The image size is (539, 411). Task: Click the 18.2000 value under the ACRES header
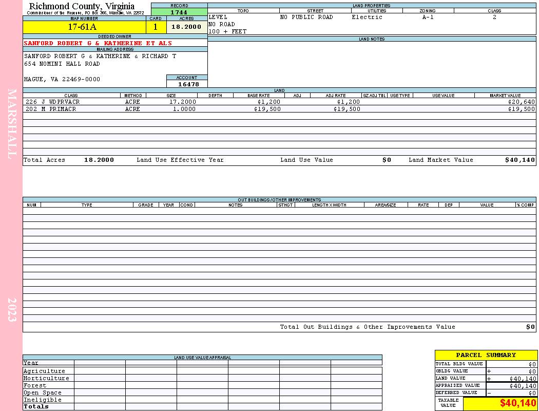186,27
